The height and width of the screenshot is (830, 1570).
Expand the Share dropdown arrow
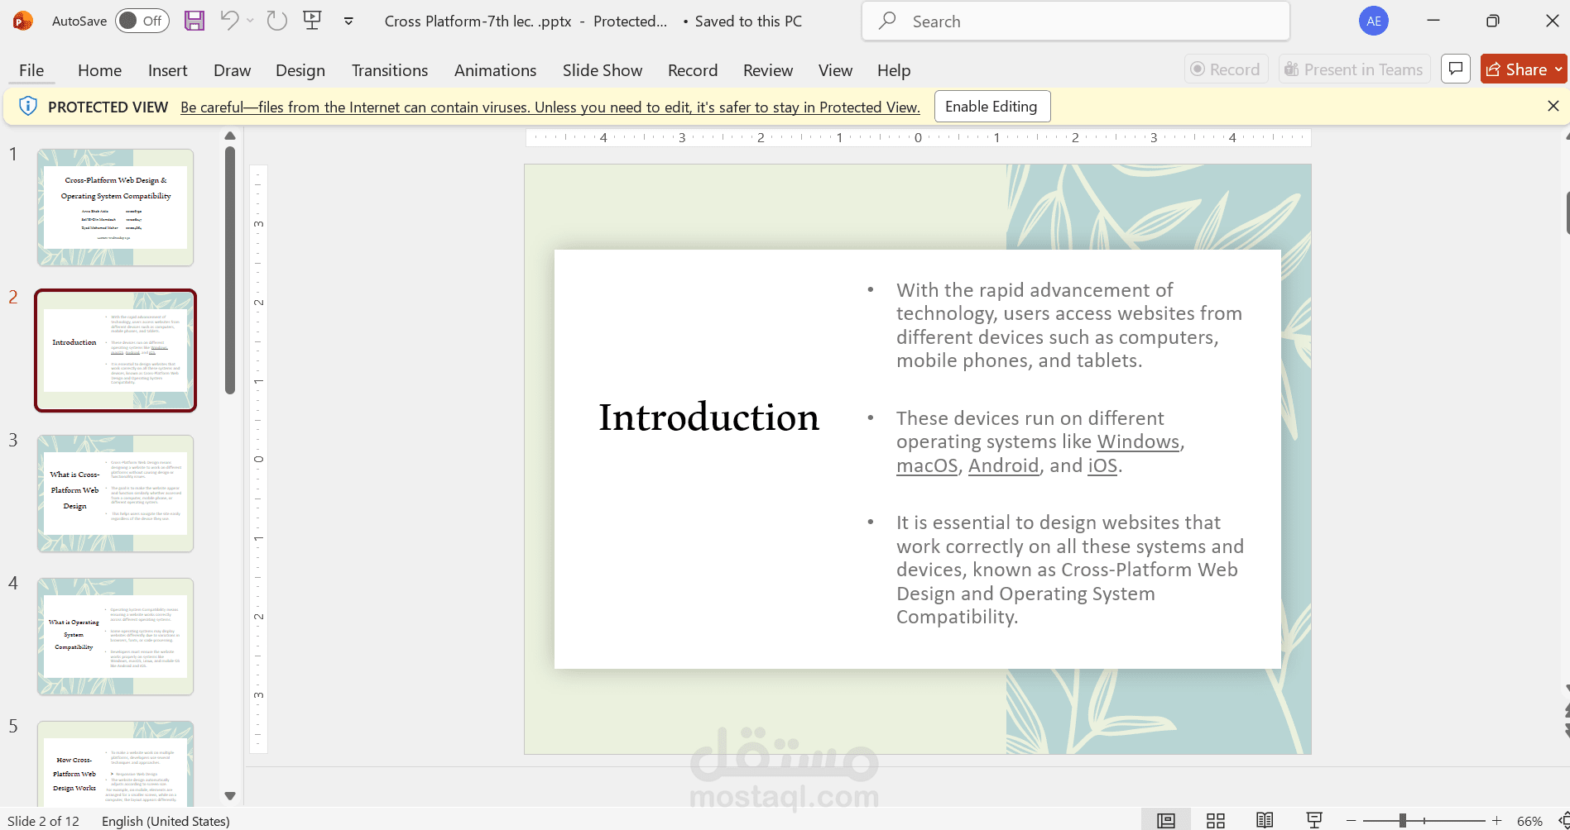[1559, 69]
